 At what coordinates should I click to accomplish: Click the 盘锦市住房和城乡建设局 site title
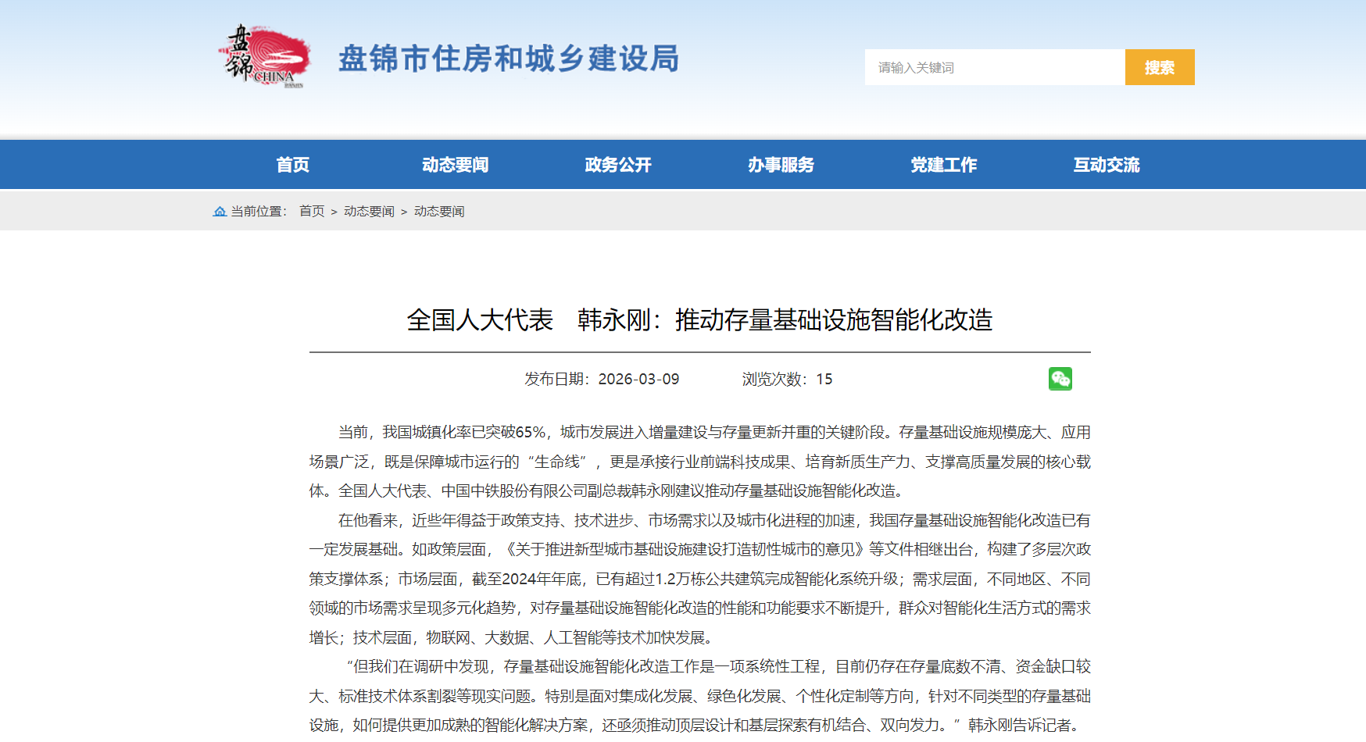tap(509, 59)
